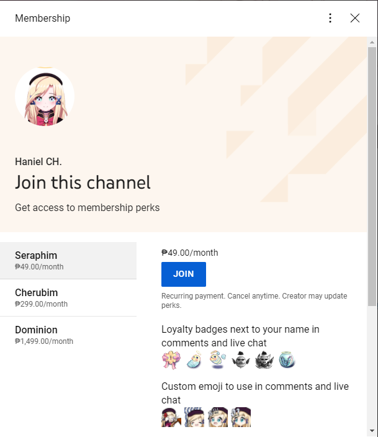Click the scrollbar down arrow

pyautogui.click(x=372, y=431)
